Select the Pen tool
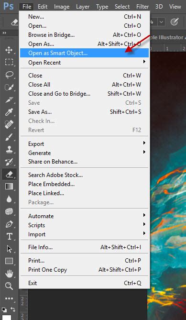186x320 pixels. point(9,224)
